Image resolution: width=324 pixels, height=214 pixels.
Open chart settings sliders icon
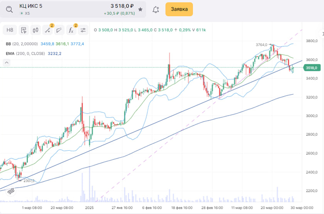coord(83,31)
